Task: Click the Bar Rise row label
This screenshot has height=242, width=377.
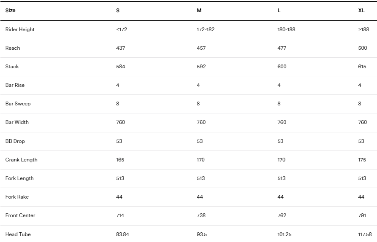Action: (x=15, y=85)
